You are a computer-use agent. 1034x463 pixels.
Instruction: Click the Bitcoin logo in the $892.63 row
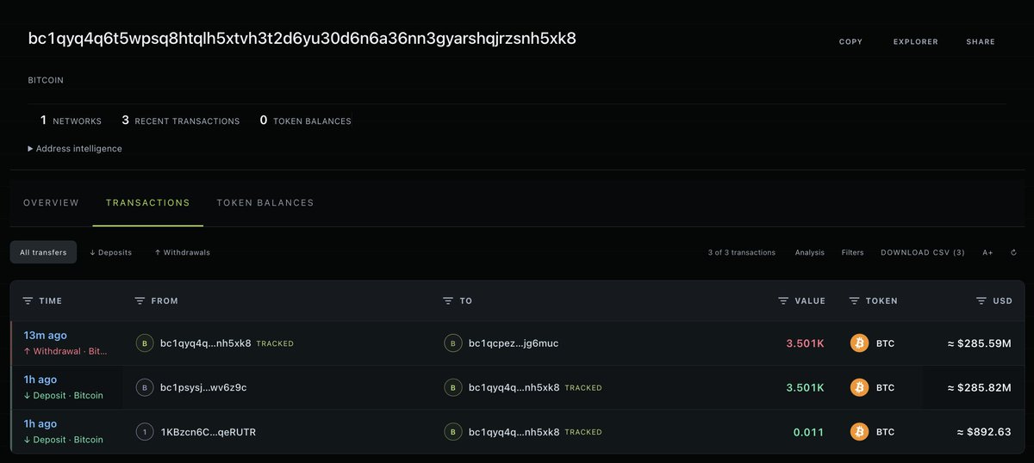coord(859,432)
